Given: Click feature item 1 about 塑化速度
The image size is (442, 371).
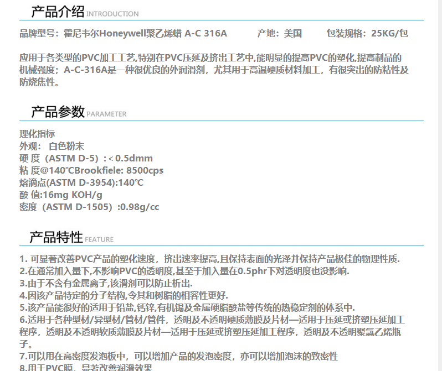Looking at the screenshot, I should click(x=209, y=259).
